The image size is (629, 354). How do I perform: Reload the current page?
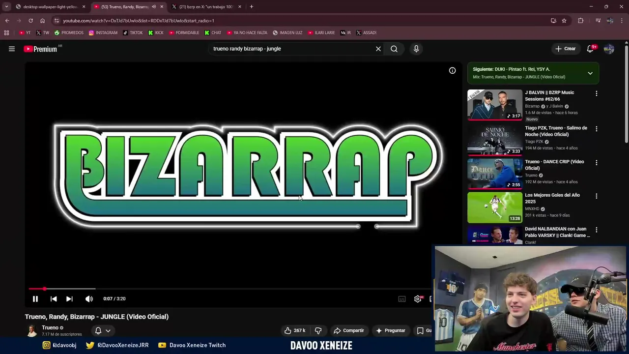click(30, 21)
